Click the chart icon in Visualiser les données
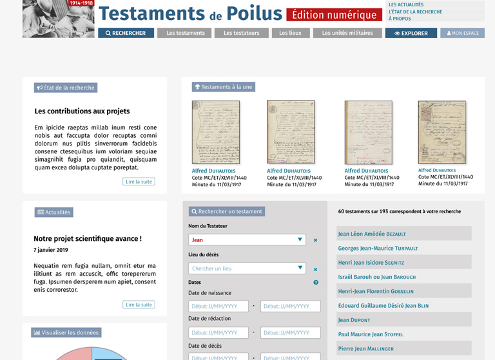The height and width of the screenshot is (360, 495). [x=37, y=332]
